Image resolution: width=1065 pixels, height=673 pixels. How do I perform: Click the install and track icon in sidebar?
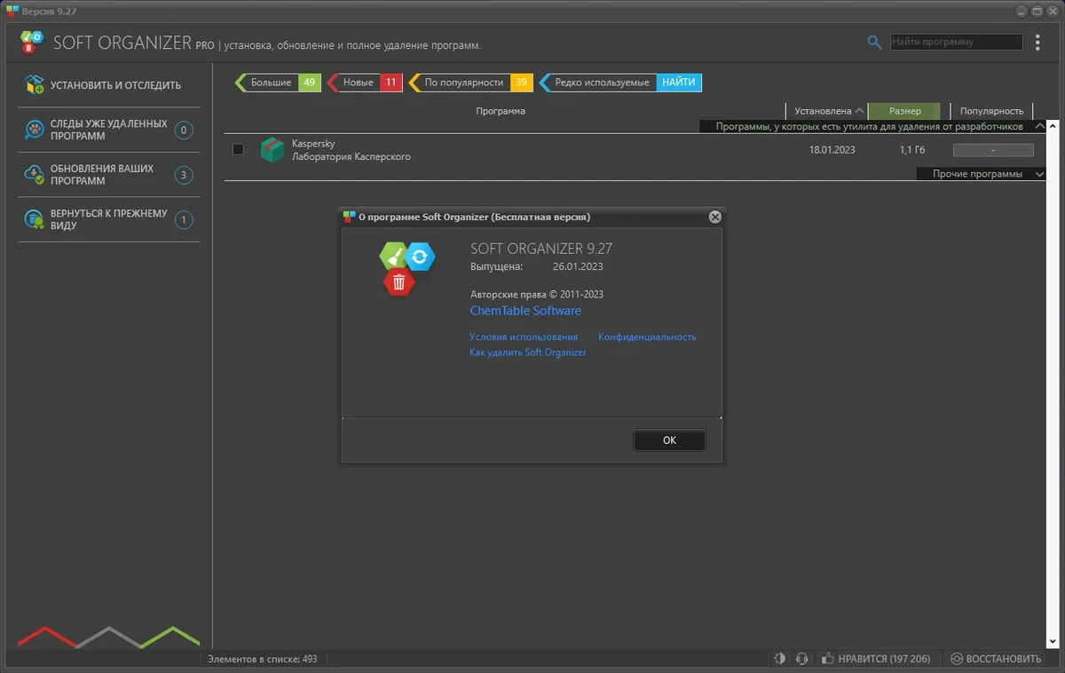[35, 85]
